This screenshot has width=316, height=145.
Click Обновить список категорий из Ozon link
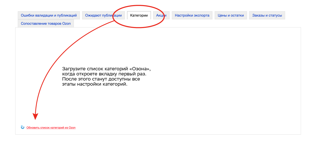[x=51, y=127]
